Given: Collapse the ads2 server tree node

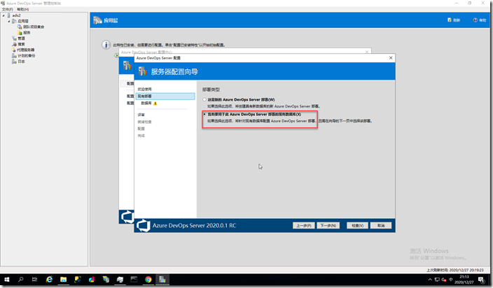Looking at the screenshot, I should (4, 15).
